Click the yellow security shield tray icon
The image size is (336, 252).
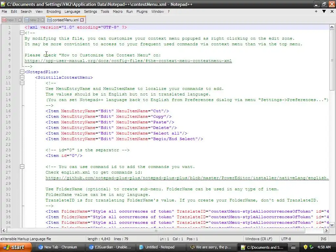click(305, 247)
